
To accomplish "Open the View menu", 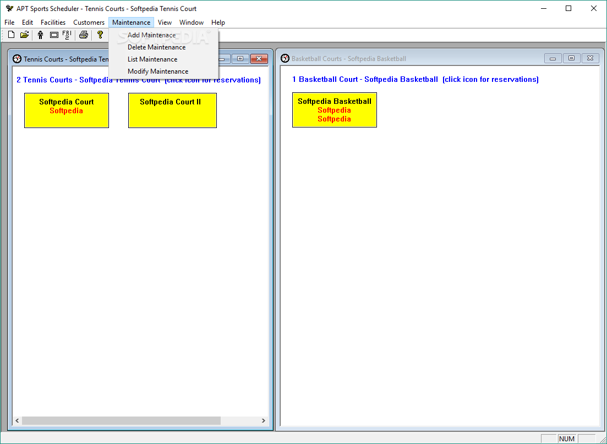I will click(x=165, y=23).
